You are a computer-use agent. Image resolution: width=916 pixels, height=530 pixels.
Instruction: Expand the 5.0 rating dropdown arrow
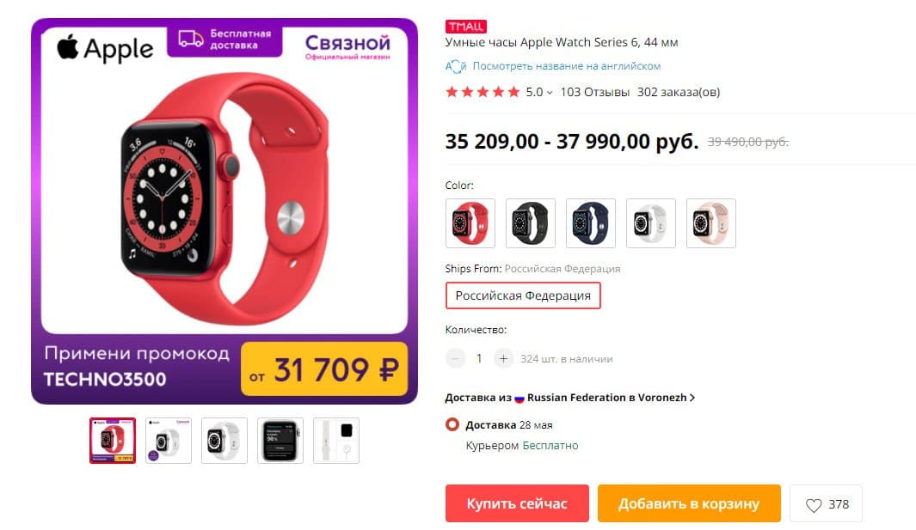[550, 93]
